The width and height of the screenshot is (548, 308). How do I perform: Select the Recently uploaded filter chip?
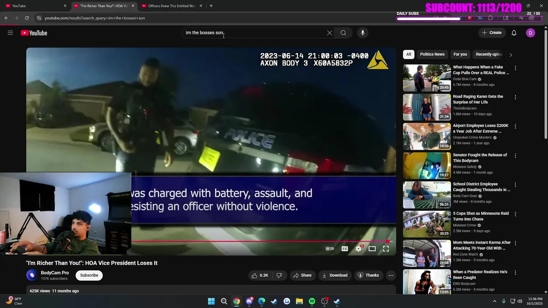point(489,54)
